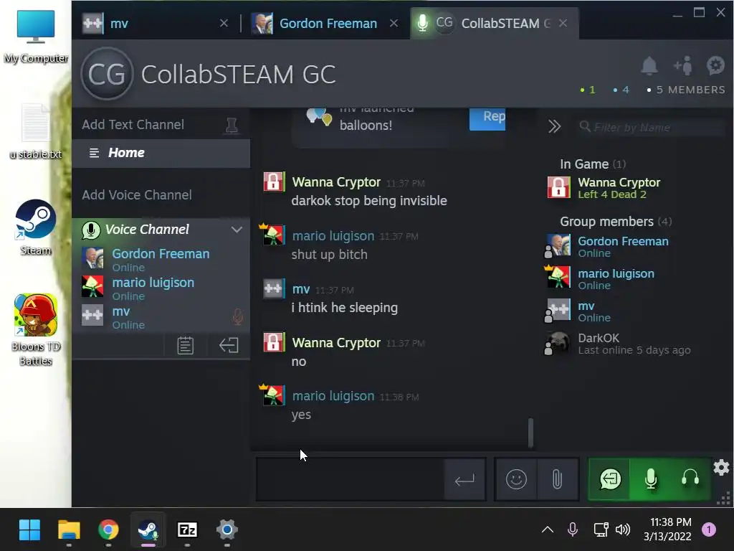Click the Reply button on the balloons message
Image resolution: width=734 pixels, height=551 pixels.
tap(487, 119)
